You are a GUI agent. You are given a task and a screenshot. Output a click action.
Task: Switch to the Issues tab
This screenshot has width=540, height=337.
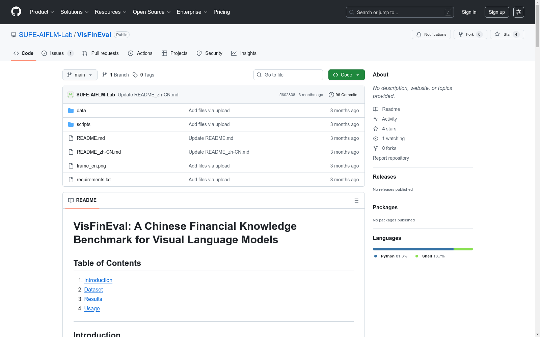pos(57,53)
